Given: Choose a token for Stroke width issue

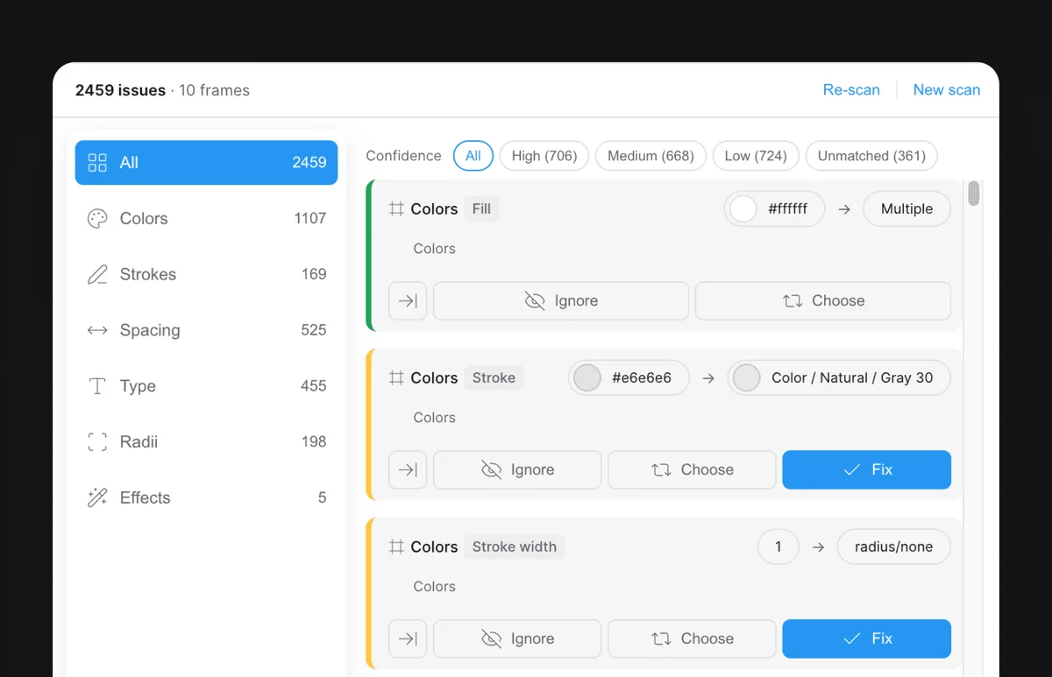Looking at the screenshot, I should (692, 638).
